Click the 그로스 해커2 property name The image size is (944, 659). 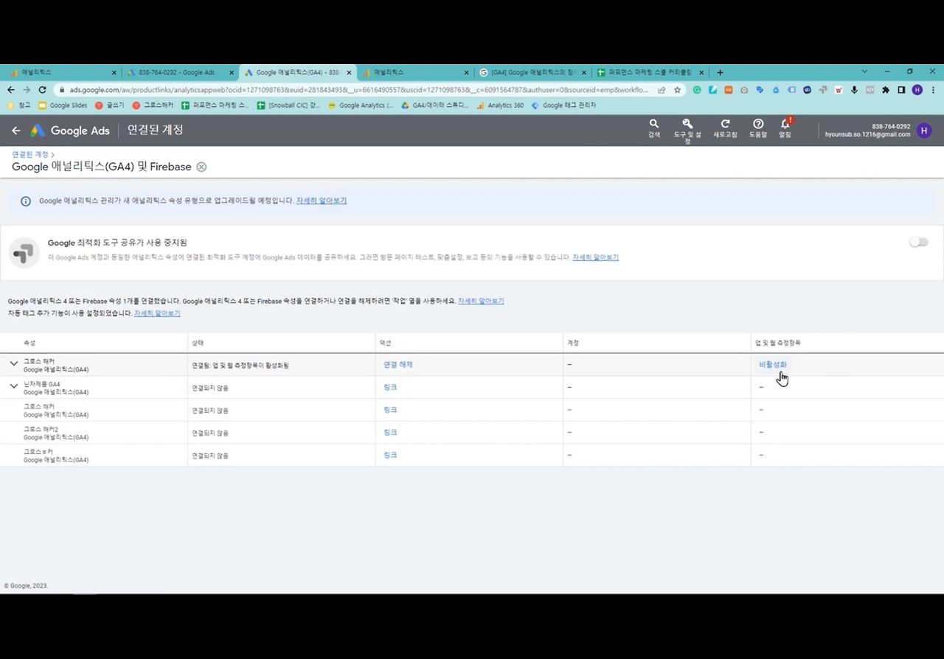[x=41, y=429]
